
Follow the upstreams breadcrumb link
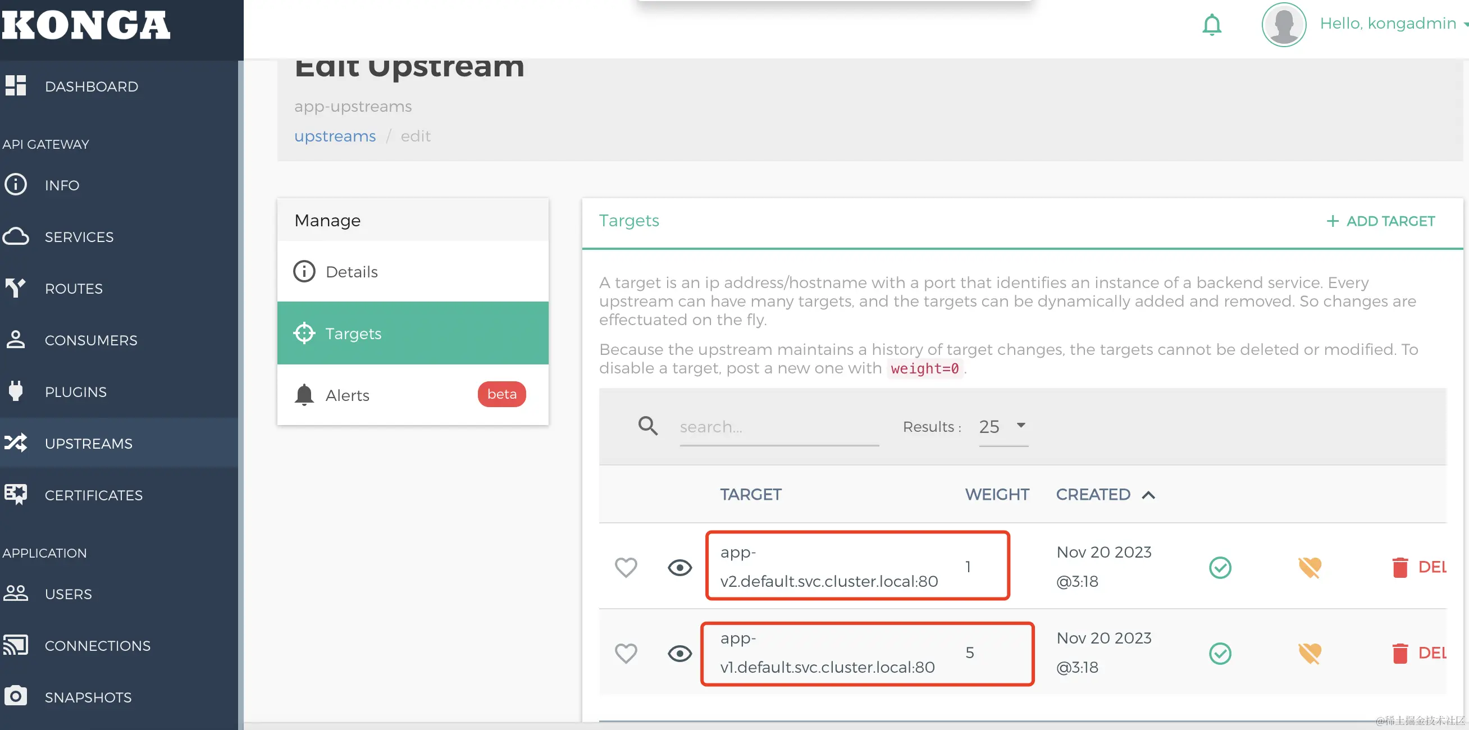[x=335, y=136]
